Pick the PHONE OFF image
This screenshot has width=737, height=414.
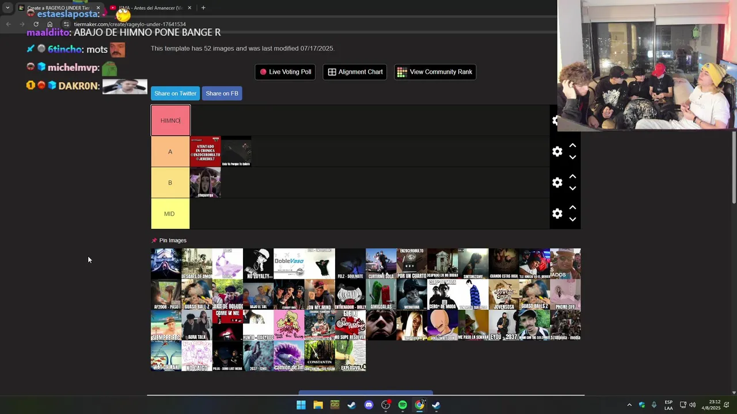tap(565, 294)
